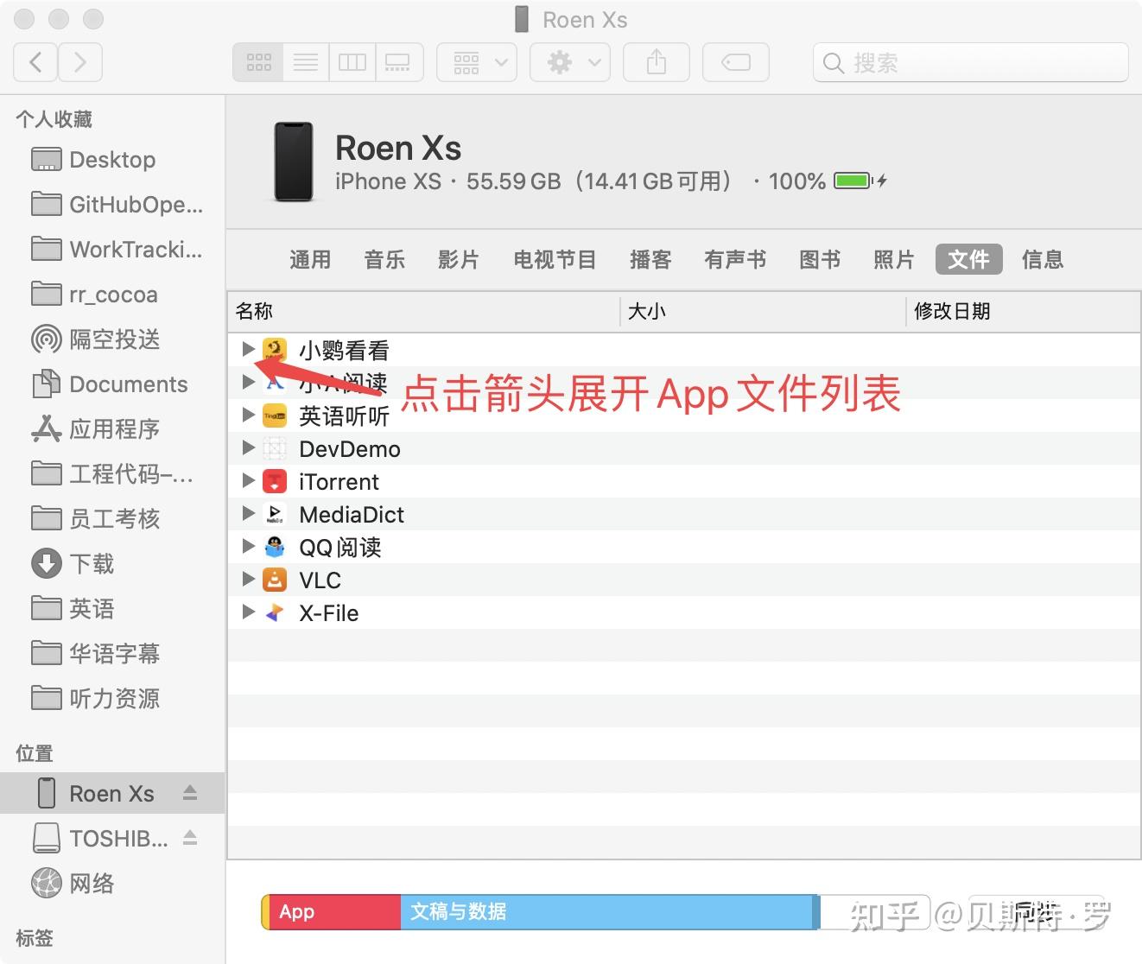Expand the 小鹦看看 app files
Image resolution: width=1142 pixels, height=964 pixels.
pos(248,349)
